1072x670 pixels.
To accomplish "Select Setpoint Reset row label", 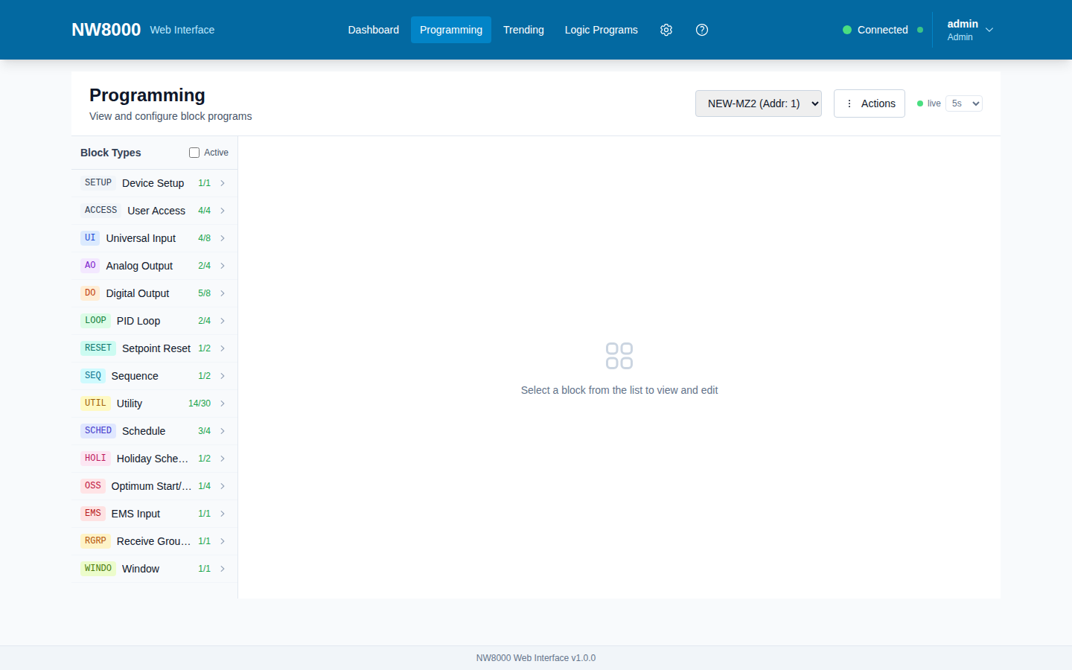I will [156, 348].
